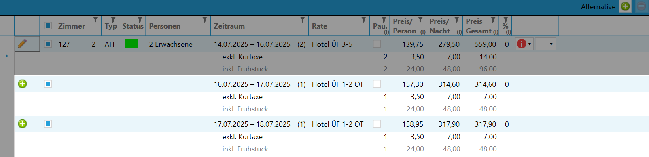Open the red info icon in row 127
This screenshot has width=649, height=157.
pyautogui.click(x=522, y=44)
